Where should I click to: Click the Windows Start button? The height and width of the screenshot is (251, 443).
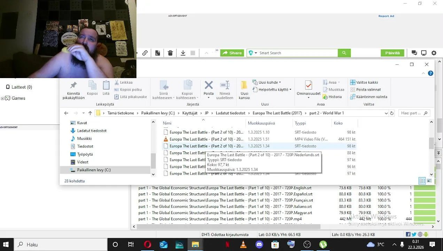click(x=6, y=244)
